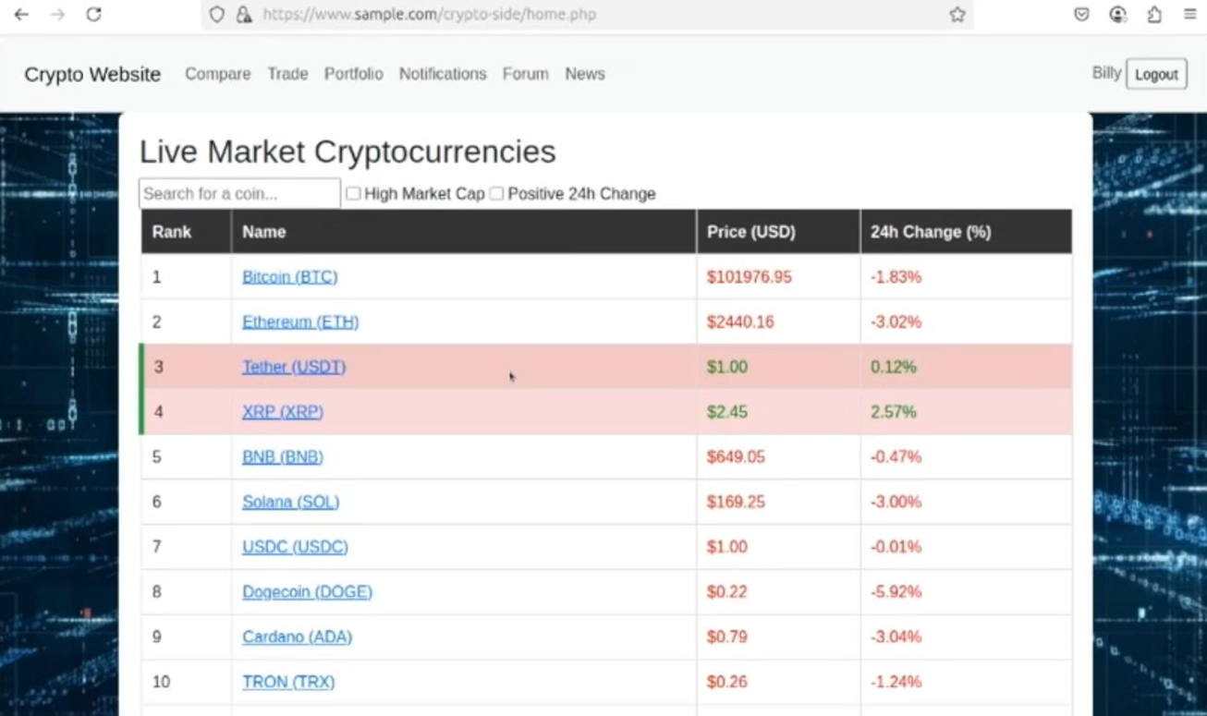
Task: Open the Notifications nav item
Action: click(x=442, y=74)
